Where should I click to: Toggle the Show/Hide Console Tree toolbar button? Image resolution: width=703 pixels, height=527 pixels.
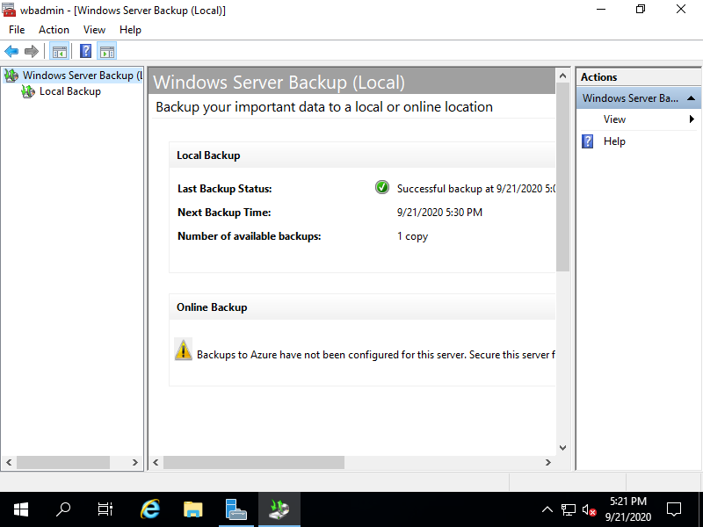[59, 50]
